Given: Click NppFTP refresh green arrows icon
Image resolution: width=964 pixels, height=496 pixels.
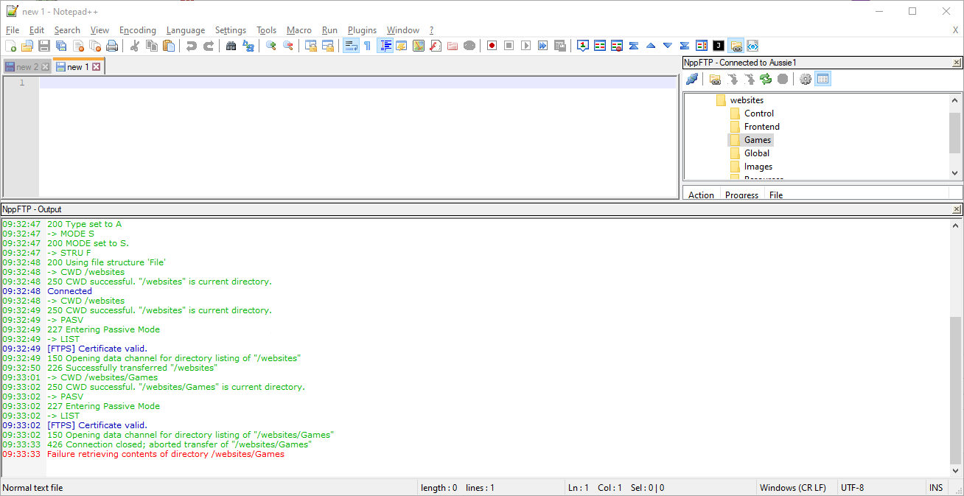Looking at the screenshot, I should 766,79.
